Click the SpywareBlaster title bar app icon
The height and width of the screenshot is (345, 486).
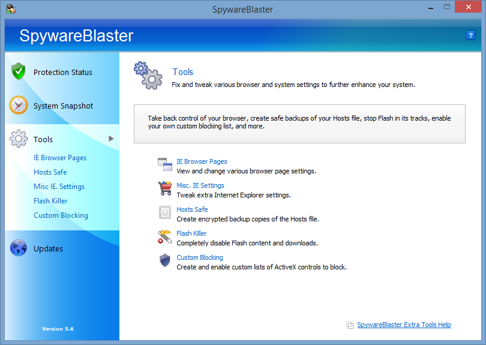11,9
